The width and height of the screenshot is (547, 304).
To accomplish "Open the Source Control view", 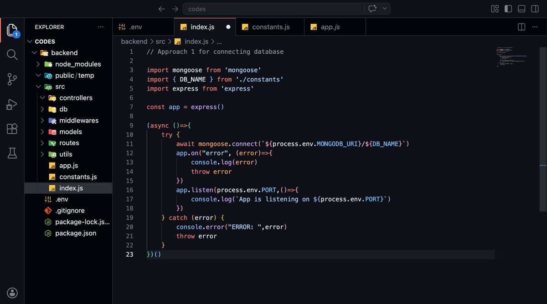I will coord(12,80).
